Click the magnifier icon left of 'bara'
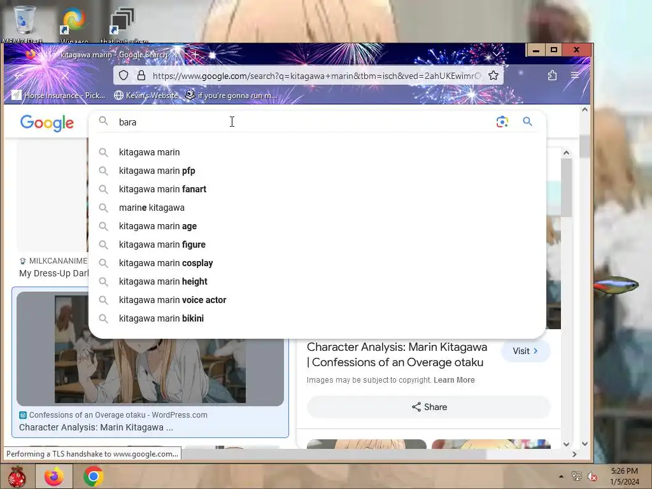Viewport: 652px width, 489px height. (104, 122)
